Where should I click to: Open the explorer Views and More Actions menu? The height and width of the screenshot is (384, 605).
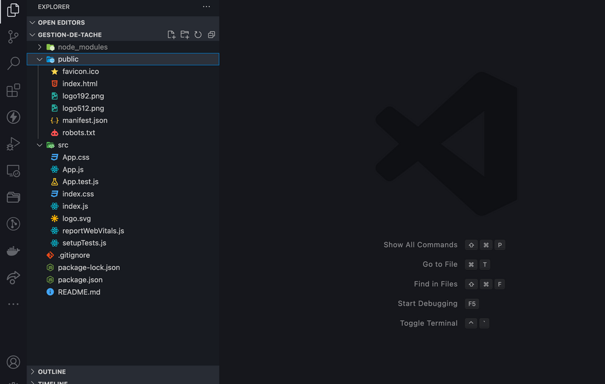[x=206, y=7]
